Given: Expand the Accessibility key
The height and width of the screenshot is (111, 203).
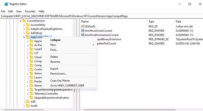Looking at the screenshot, I should click(24, 25).
